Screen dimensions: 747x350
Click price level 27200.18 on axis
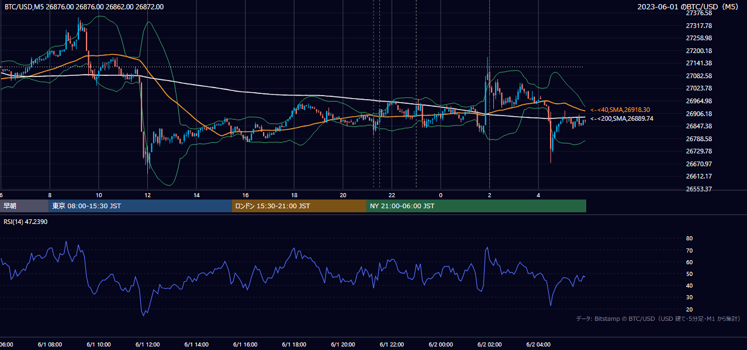(x=699, y=51)
